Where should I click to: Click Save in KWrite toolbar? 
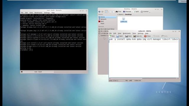click(x=128, y=36)
